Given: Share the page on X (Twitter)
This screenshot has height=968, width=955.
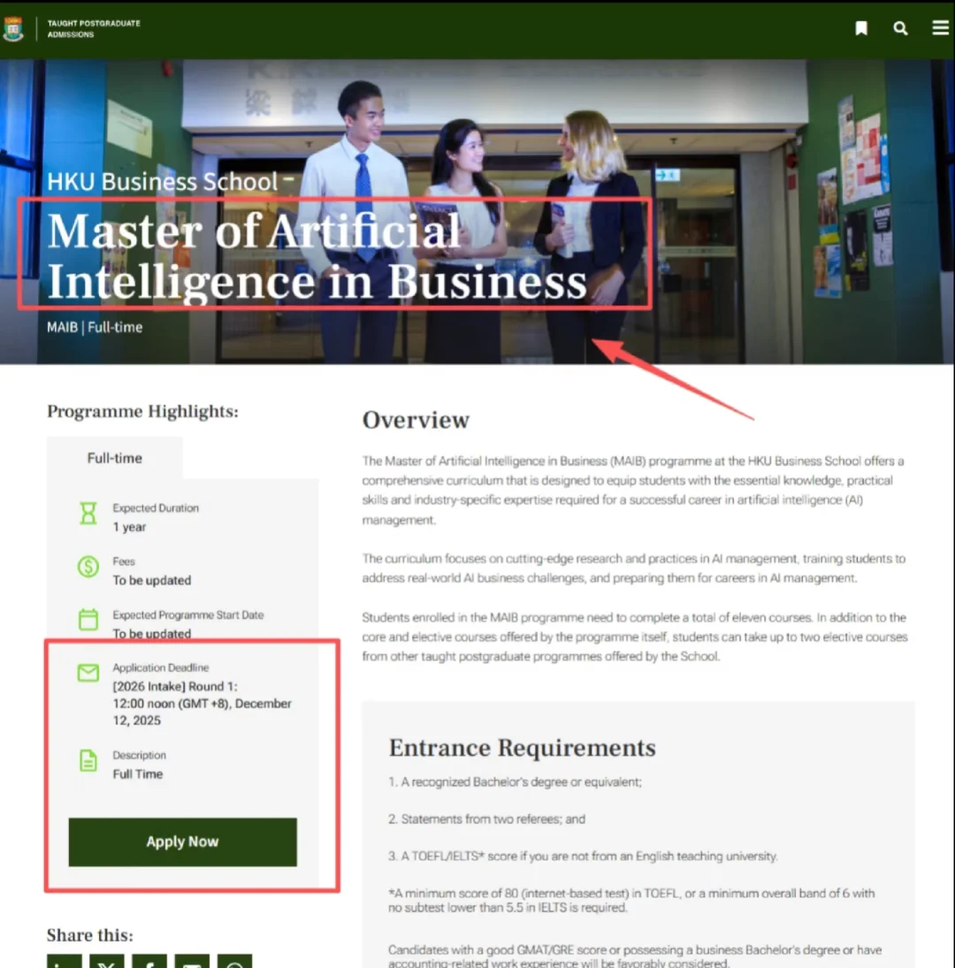Looking at the screenshot, I should tap(107, 962).
